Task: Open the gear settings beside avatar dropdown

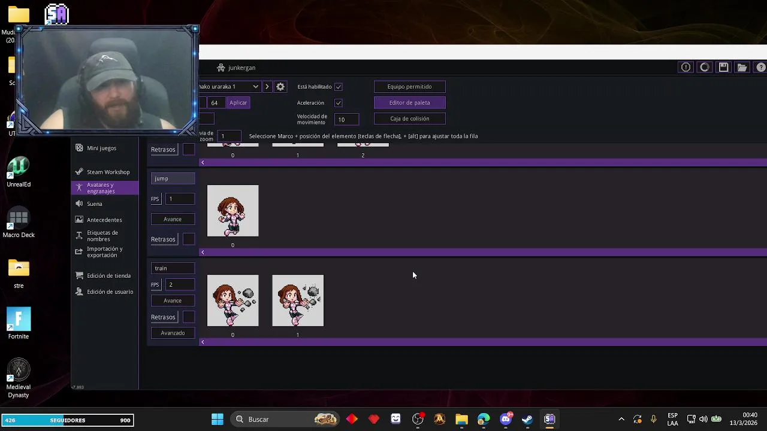Action: click(x=280, y=87)
